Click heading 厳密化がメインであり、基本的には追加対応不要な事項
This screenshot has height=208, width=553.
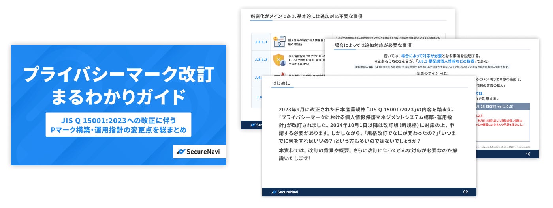tap(307, 16)
